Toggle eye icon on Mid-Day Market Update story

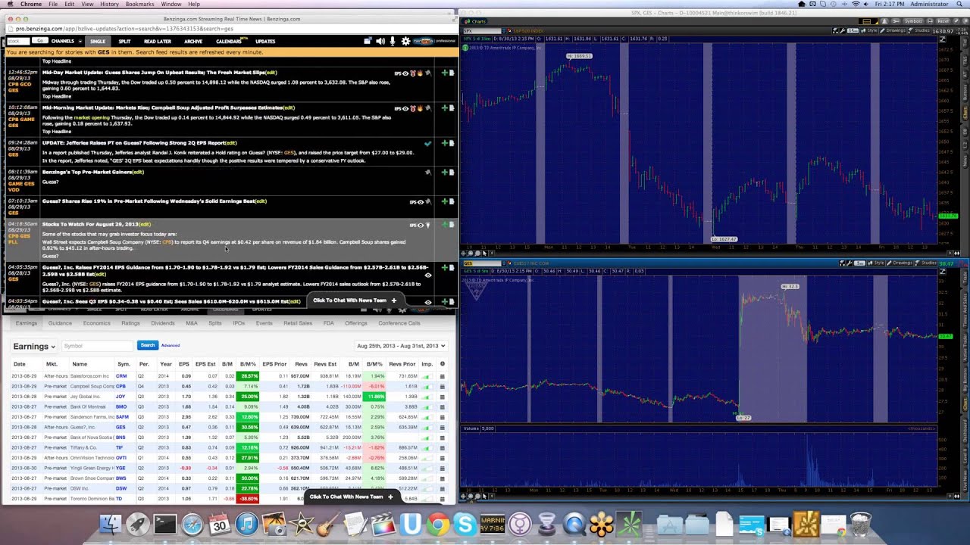point(405,73)
